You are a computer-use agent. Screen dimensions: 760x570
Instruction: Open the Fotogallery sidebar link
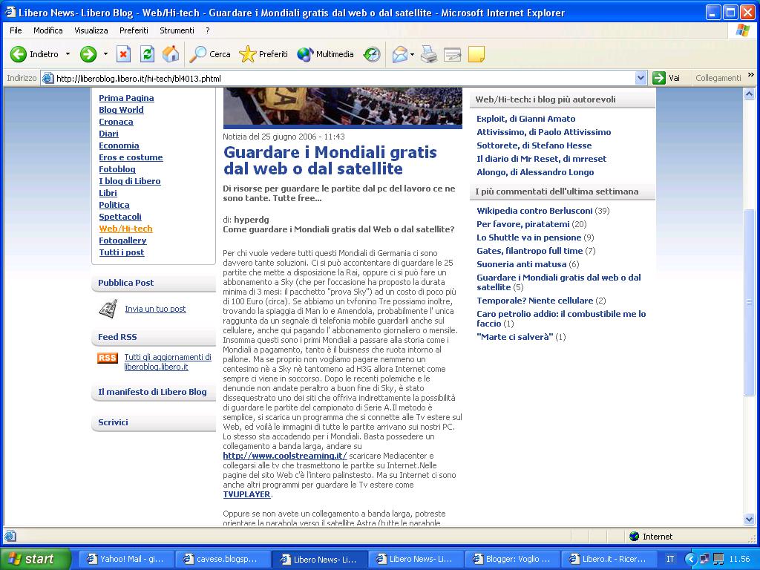[122, 240]
